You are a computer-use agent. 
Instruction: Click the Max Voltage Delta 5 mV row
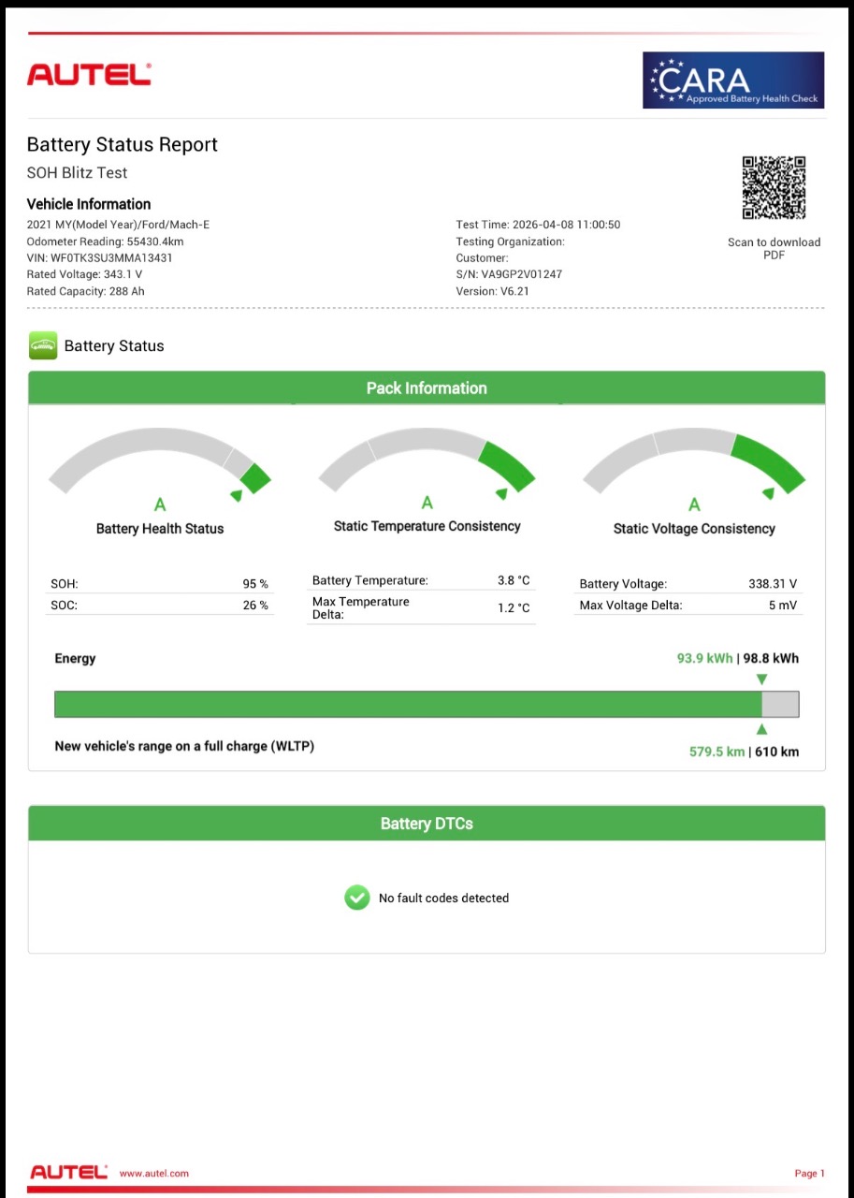click(689, 606)
